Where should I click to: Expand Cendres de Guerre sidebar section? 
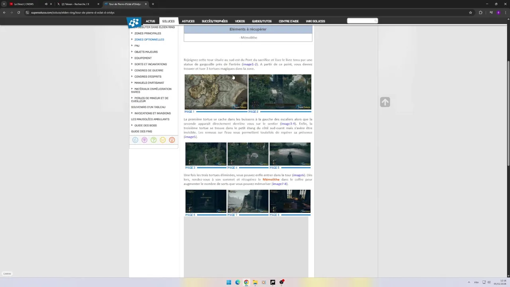[x=149, y=70]
